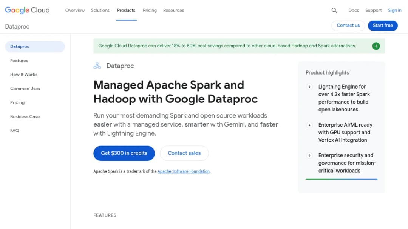408x229 pixels.
Task: Jump to Common Uses section
Action: click(x=25, y=89)
